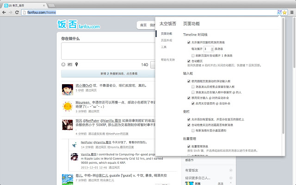Click the @奥仁儿 mention in guzzle post

click(102, 175)
